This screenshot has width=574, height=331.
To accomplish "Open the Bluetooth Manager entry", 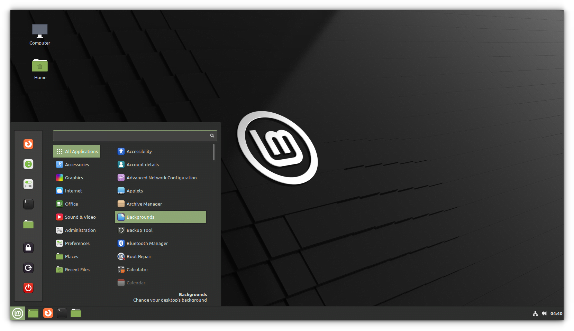I will [x=147, y=243].
